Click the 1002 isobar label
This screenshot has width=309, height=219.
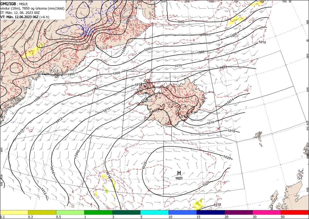tap(181, 22)
